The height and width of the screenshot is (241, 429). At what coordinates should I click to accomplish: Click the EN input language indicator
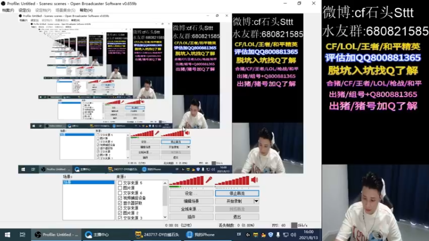239,235
